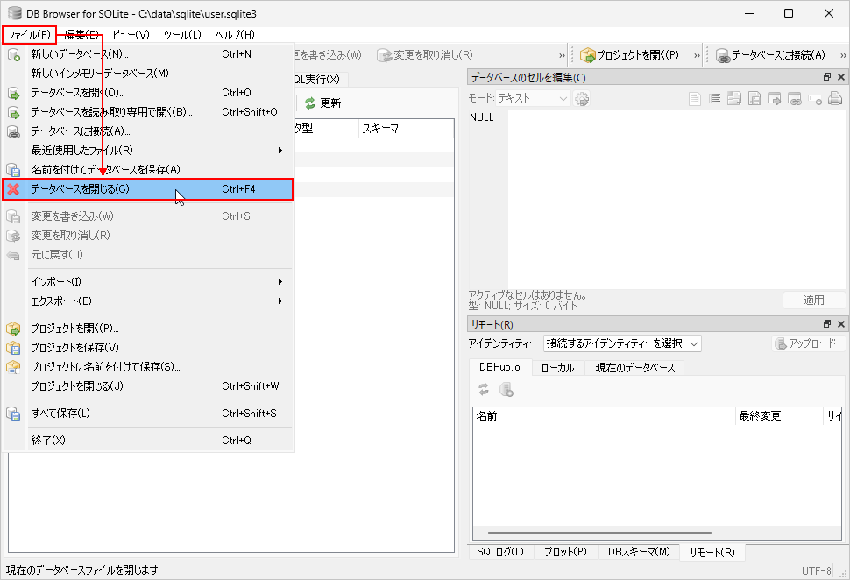The width and height of the screenshot is (850, 580).
Task: Select データベースを読み取り専用で開く(B)...
Action: [147, 111]
